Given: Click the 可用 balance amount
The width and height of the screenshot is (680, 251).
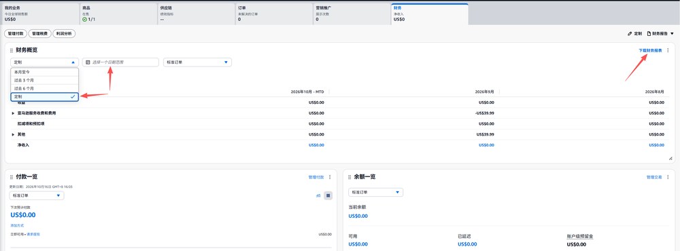Looking at the screenshot, I should (x=358, y=244).
